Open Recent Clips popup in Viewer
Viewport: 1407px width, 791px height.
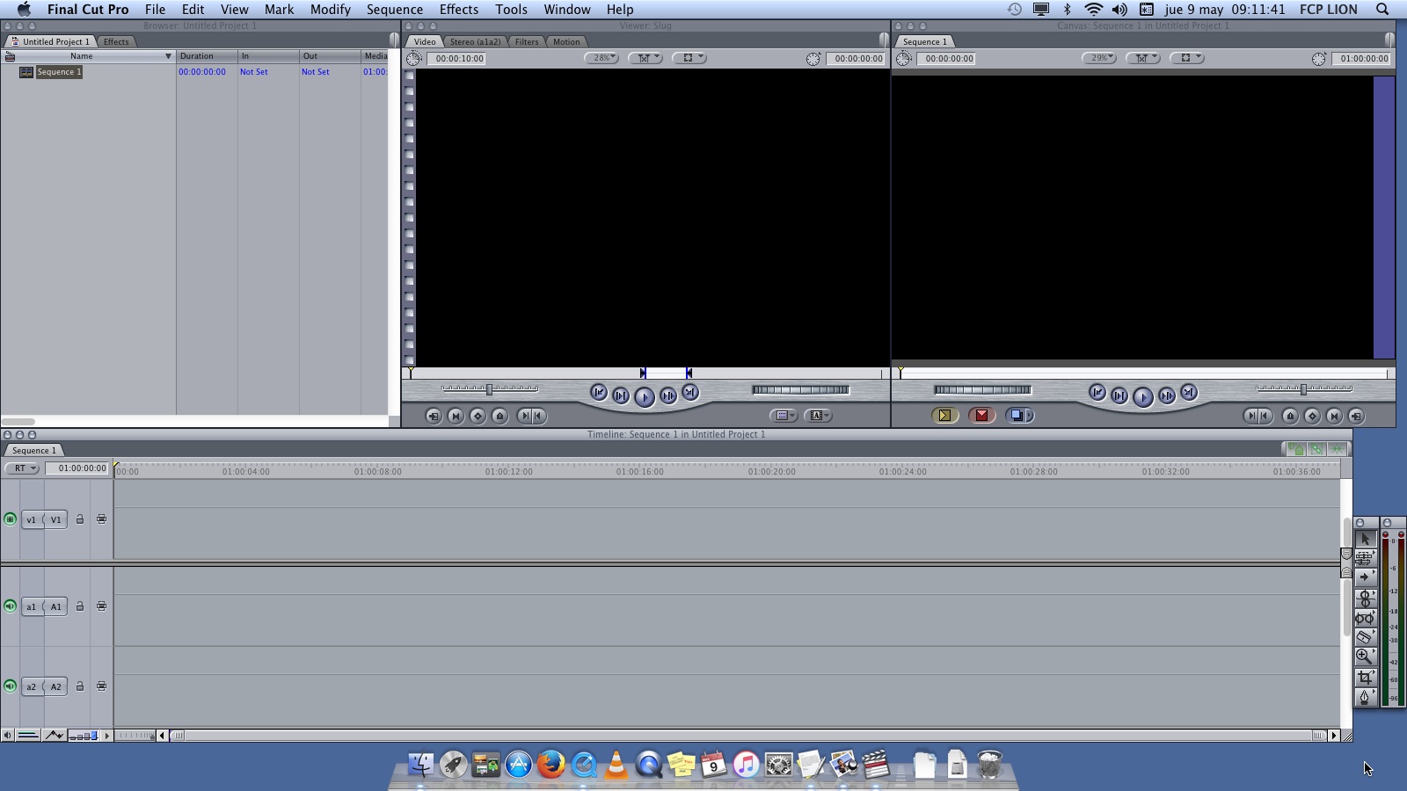tap(783, 416)
